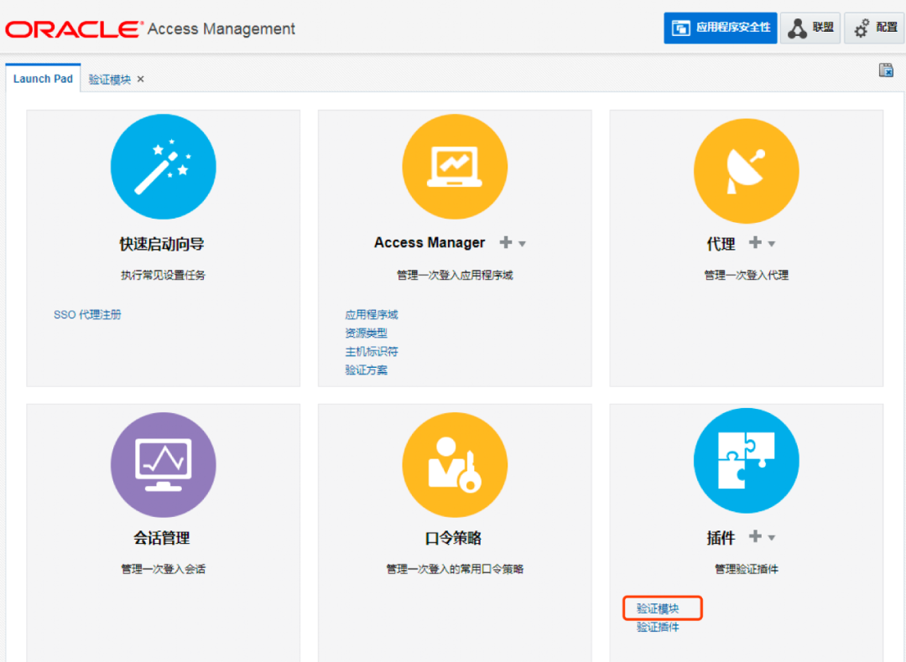The width and height of the screenshot is (906, 662).
Task: Open the 验证方案 link
Action: [367, 370]
